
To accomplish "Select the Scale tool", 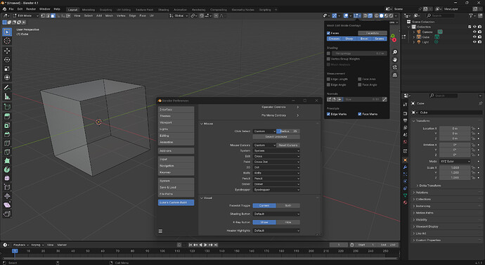I will coord(7,69).
